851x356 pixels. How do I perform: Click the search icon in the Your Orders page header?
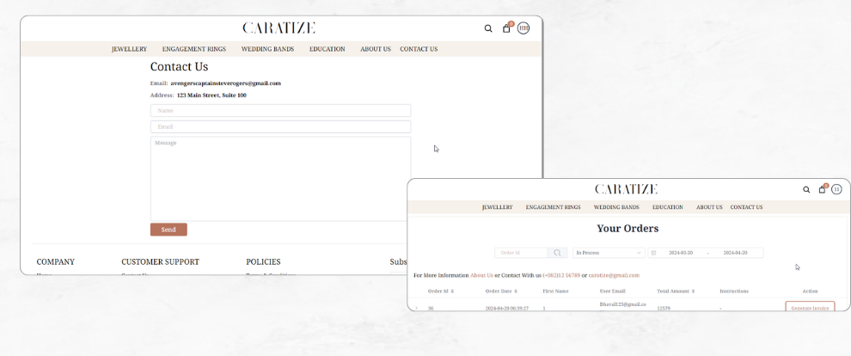(806, 189)
